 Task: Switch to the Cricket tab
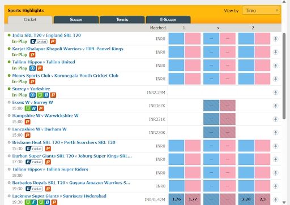click(30, 20)
